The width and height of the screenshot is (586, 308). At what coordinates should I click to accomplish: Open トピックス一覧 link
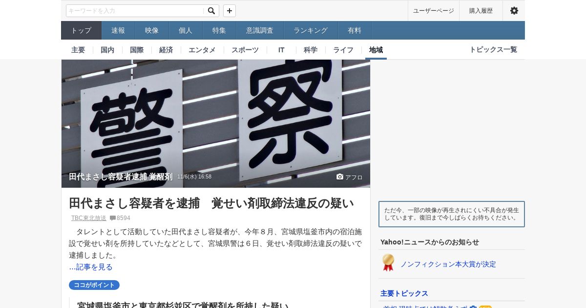(493, 49)
